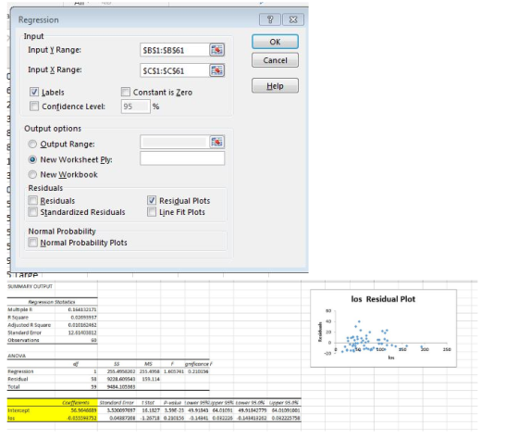Viewport: 518px width, 439px height.
Task: Click the P-value column header
Action: [x=172, y=403]
